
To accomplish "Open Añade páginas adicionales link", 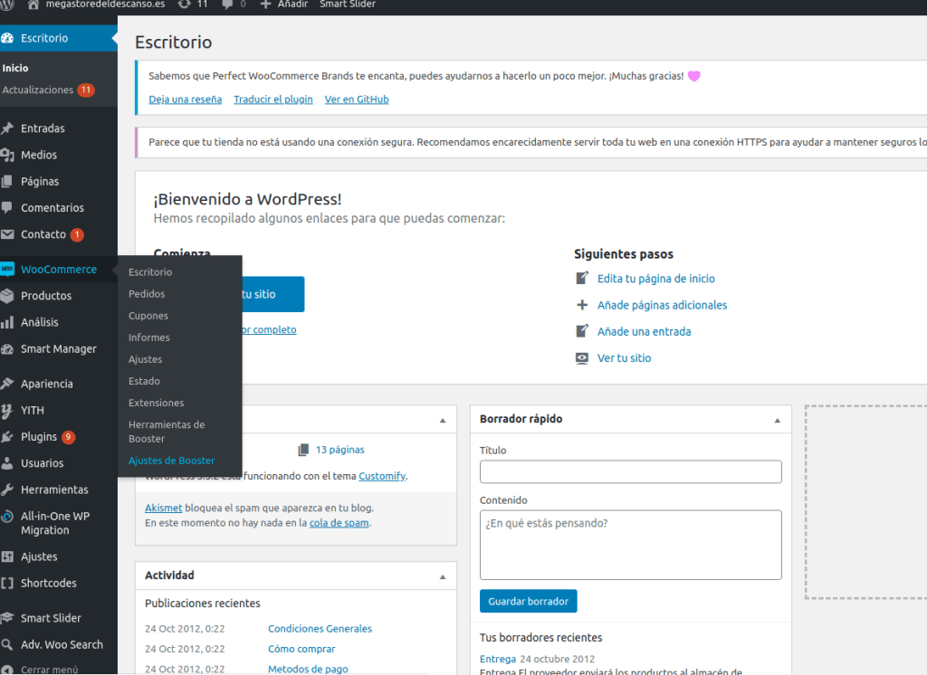I will click(x=662, y=305).
